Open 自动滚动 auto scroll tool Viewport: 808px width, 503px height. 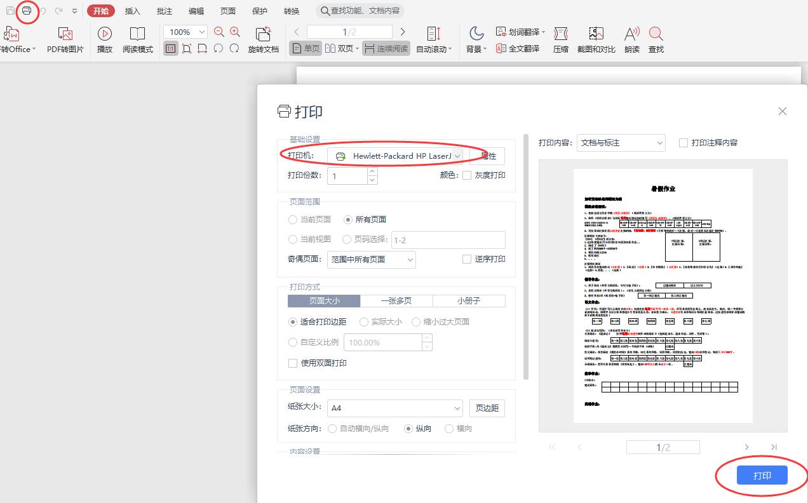[434, 40]
